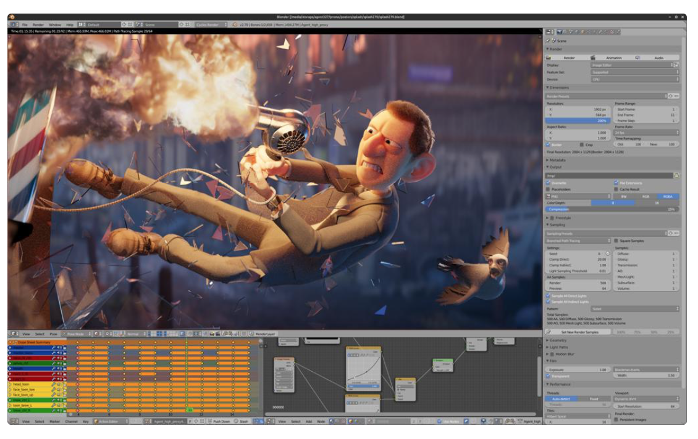Open the File menu
This screenshot has width=698, height=439.
(25, 25)
